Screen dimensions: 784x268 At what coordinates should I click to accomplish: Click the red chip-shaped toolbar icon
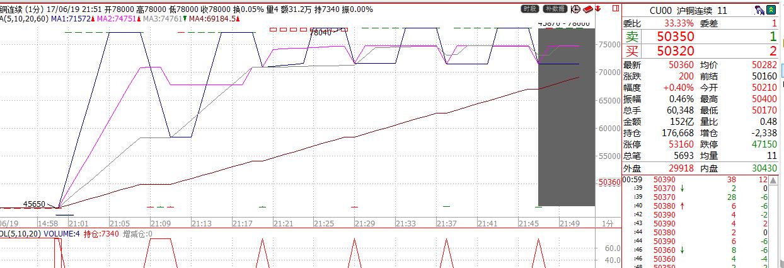pos(587,9)
